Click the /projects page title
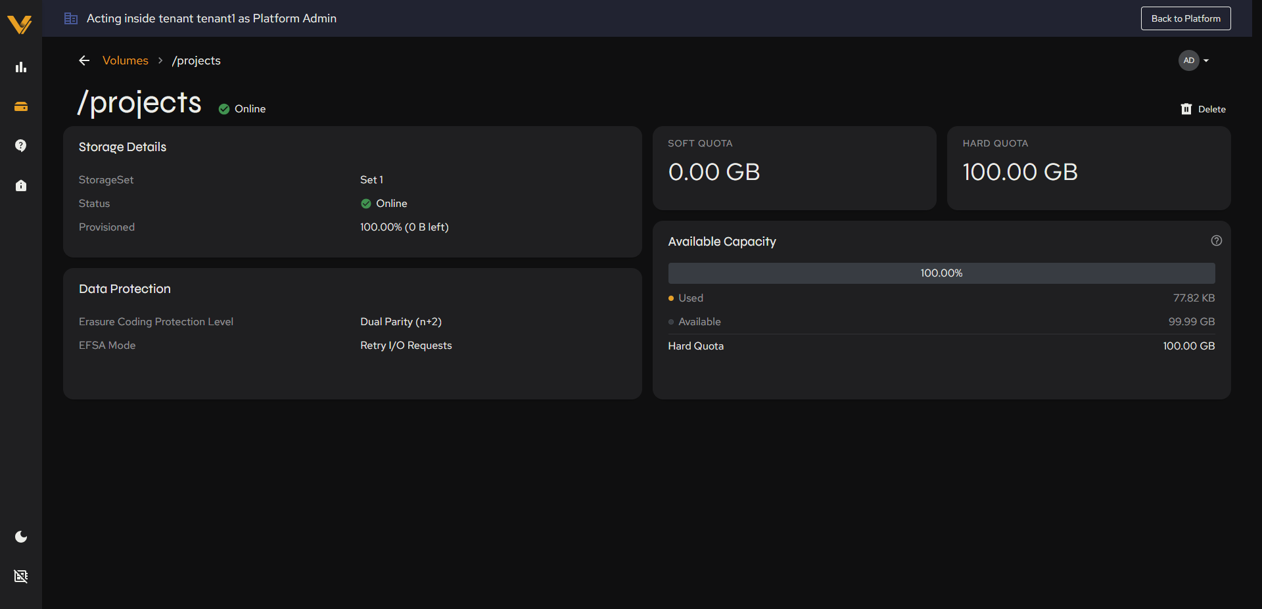 click(139, 103)
